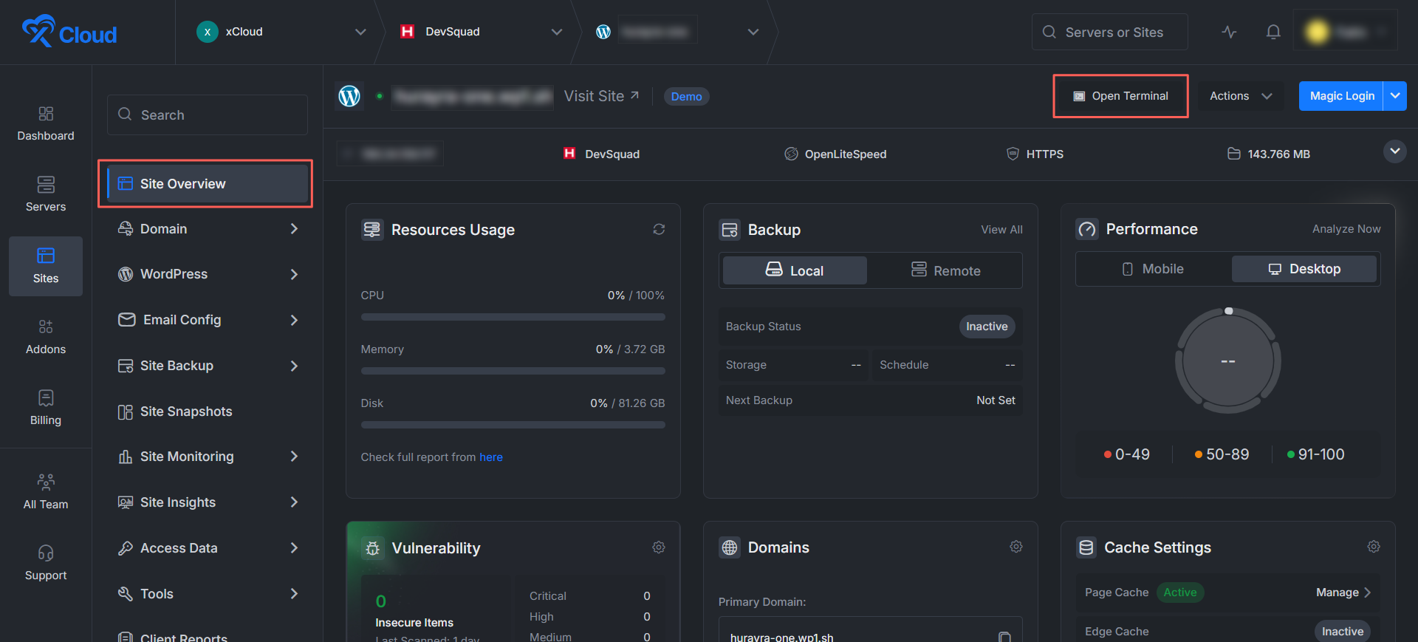The width and height of the screenshot is (1418, 642).
Task: Expand the Domain menu
Action: pyautogui.click(x=207, y=229)
